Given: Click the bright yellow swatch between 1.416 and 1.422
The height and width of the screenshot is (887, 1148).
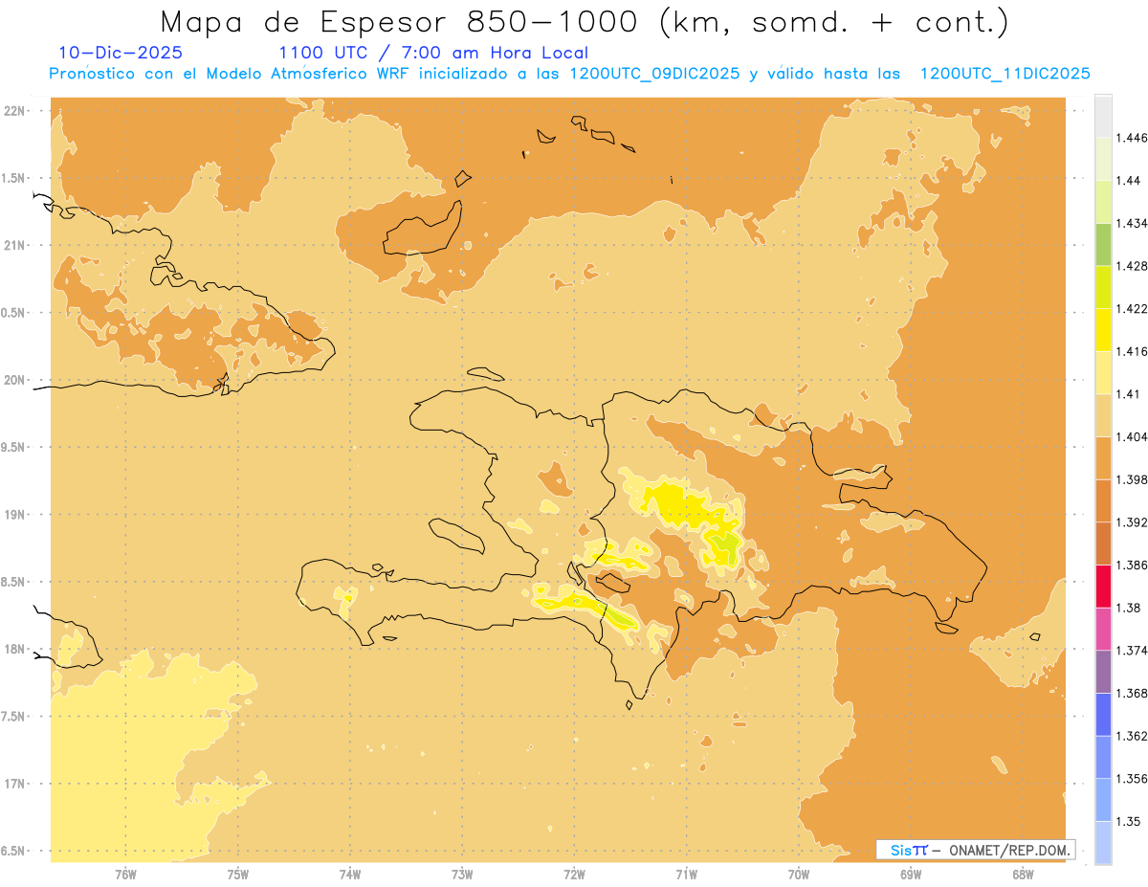Looking at the screenshot, I should point(1103,330).
